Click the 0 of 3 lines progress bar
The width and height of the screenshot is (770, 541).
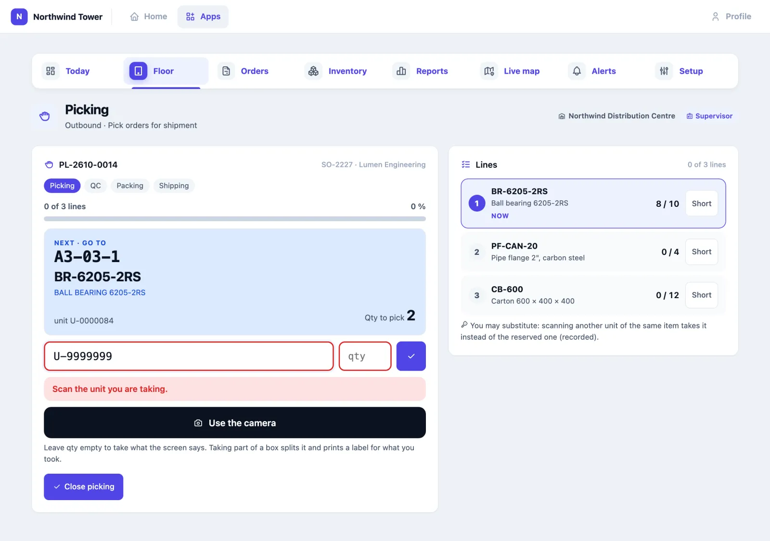click(235, 219)
